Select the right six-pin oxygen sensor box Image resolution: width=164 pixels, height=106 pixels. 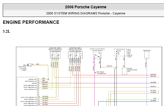point(75,55)
